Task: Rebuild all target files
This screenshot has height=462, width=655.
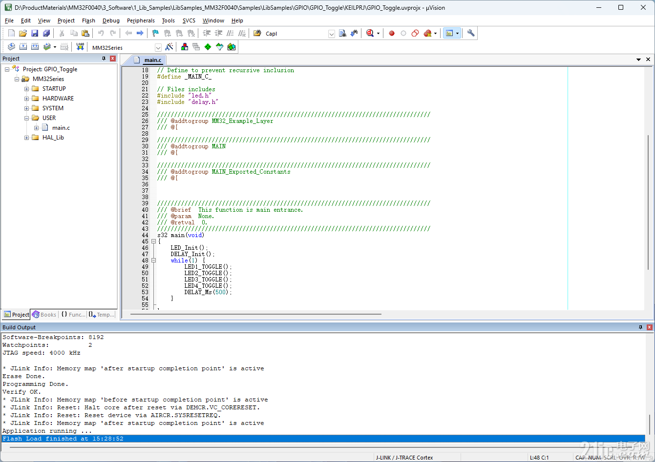Action: tap(35, 47)
